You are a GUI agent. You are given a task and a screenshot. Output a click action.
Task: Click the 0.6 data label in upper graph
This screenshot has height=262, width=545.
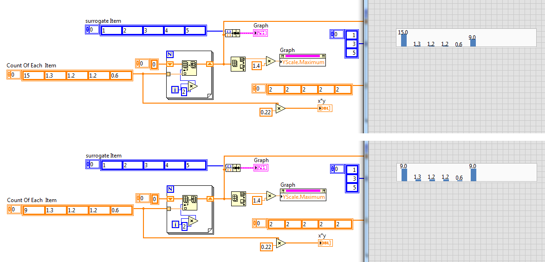(x=459, y=44)
